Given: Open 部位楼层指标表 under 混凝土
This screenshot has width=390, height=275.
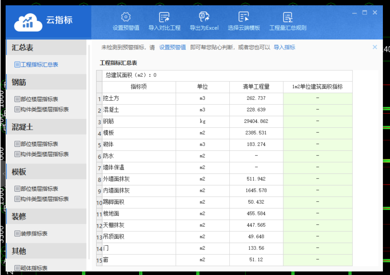Looking at the screenshot, I should pyautogui.click(x=36, y=144).
